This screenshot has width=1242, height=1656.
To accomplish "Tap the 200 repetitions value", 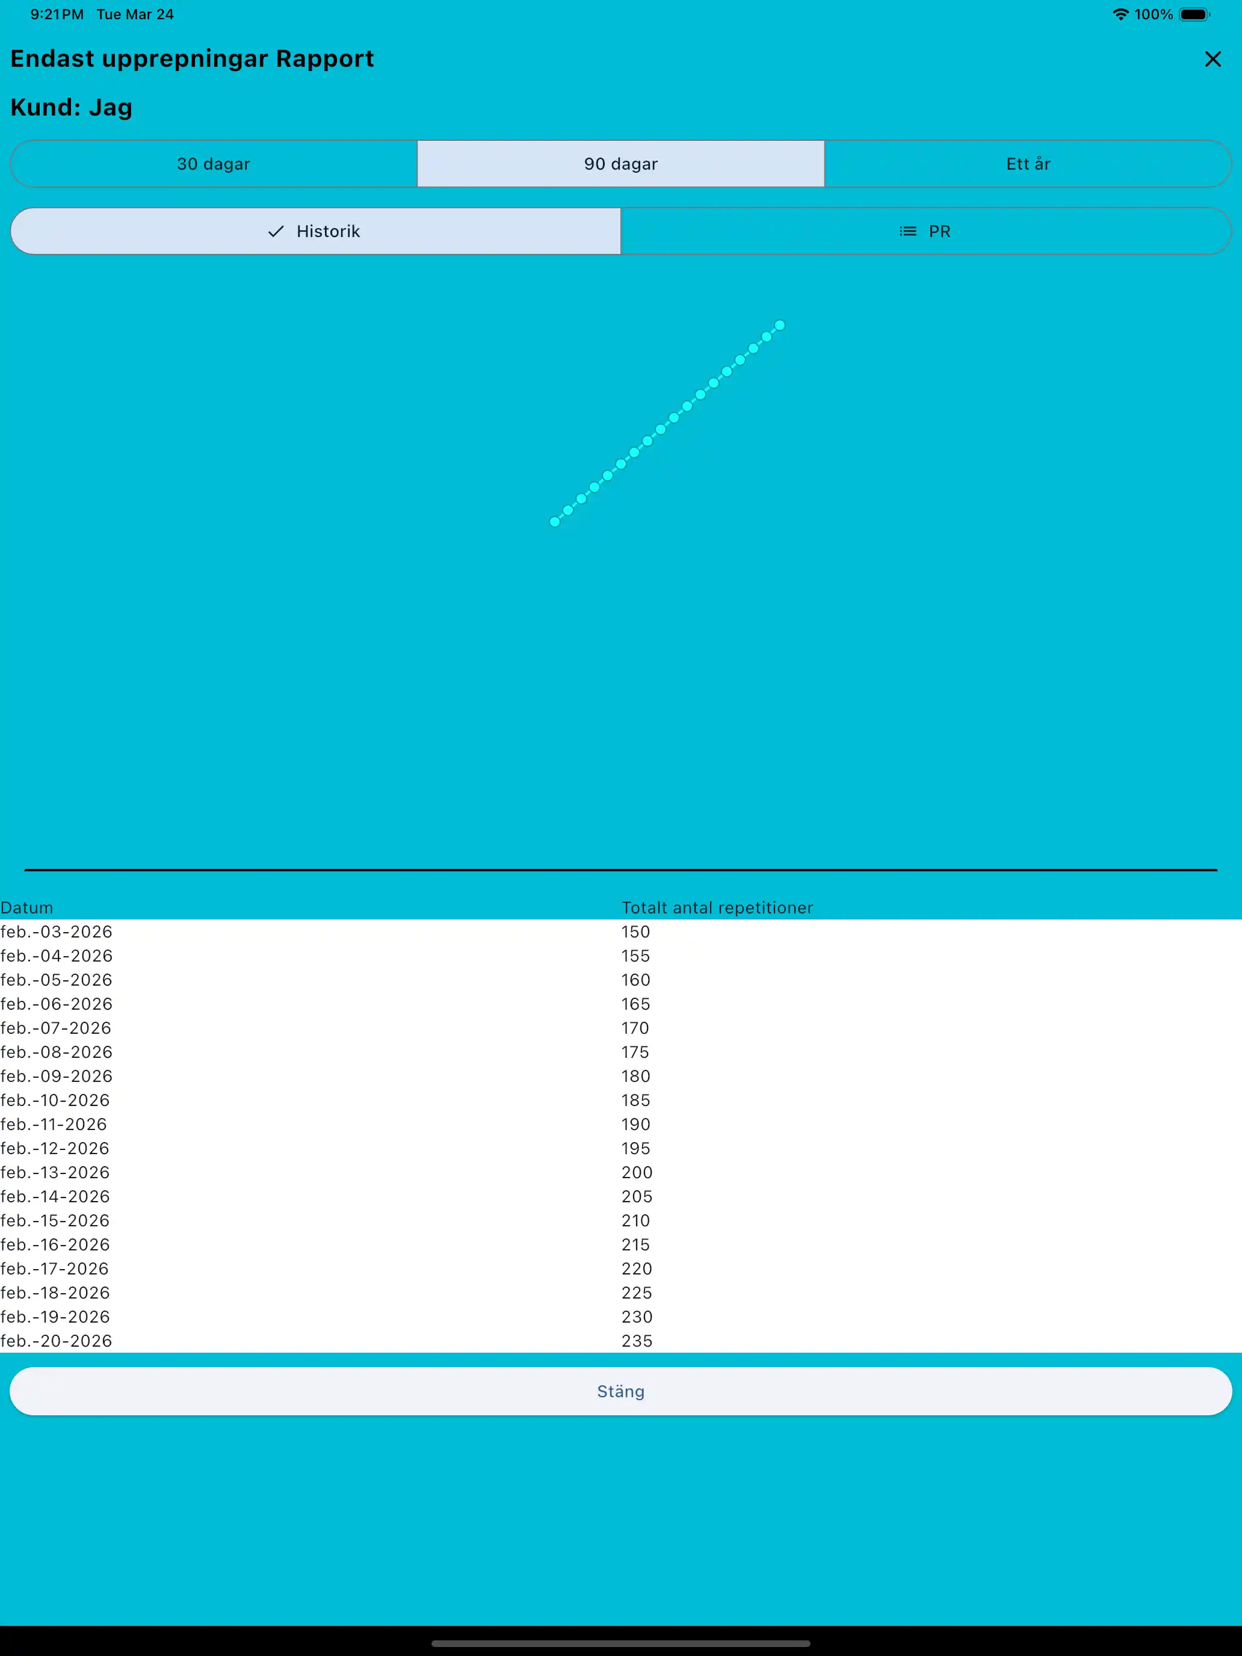I will click(637, 1172).
